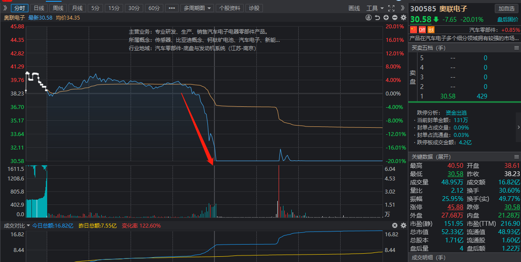Click the 昨日总额:7.55亿 legend label

[98, 225]
